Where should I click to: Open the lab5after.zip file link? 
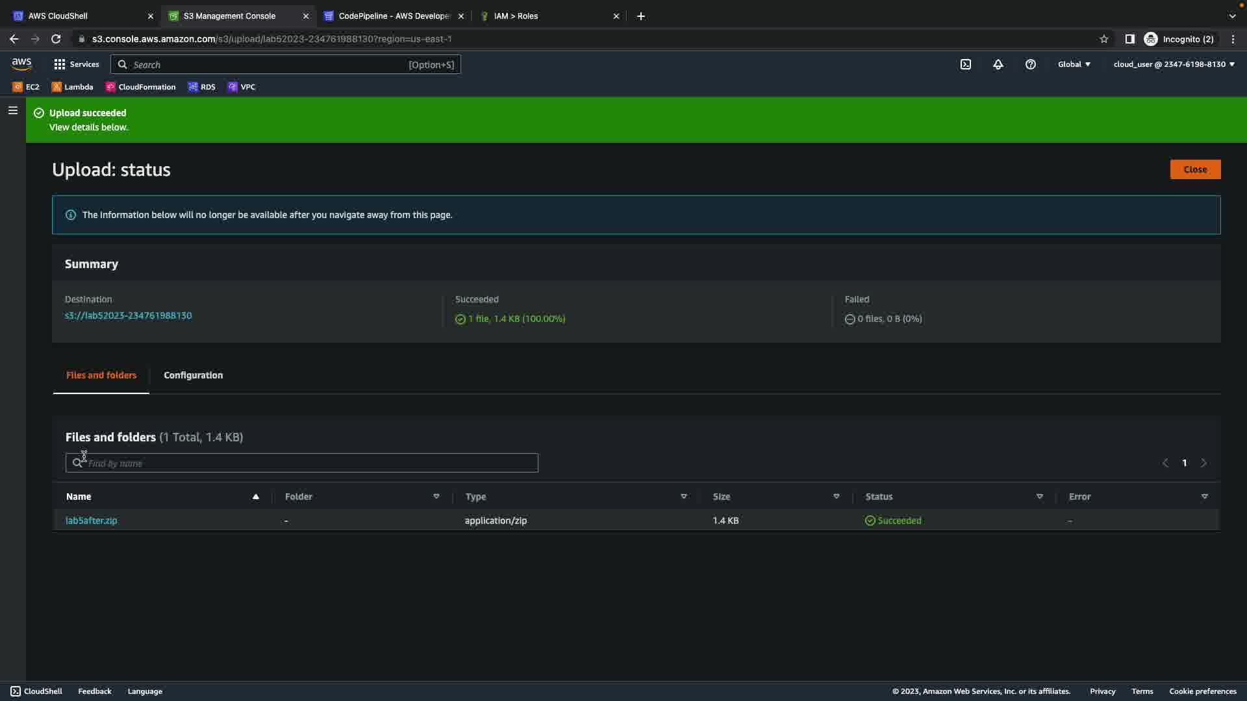[x=92, y=521]
